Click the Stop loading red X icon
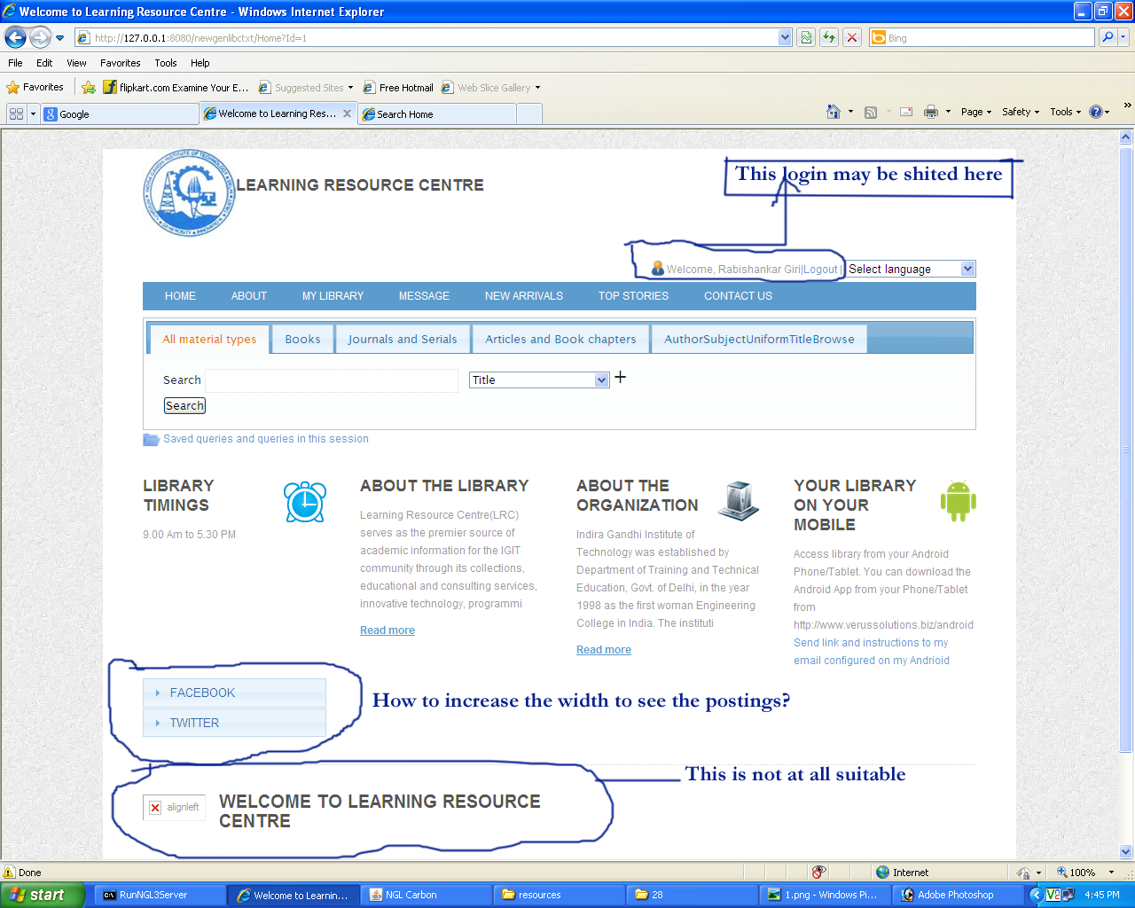The image size is (1135, 908). coord(852,37)
